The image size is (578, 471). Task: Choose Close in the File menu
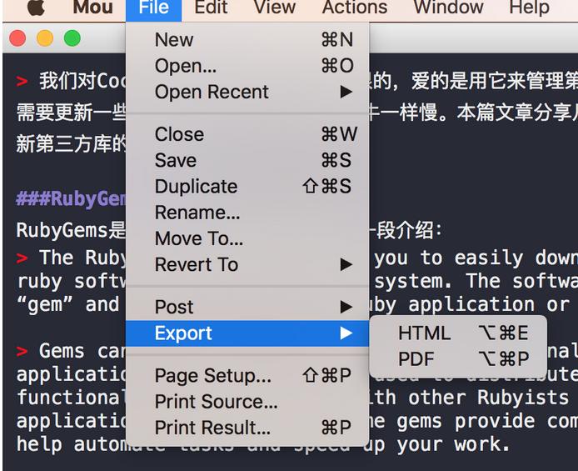[x=247, y=134]
